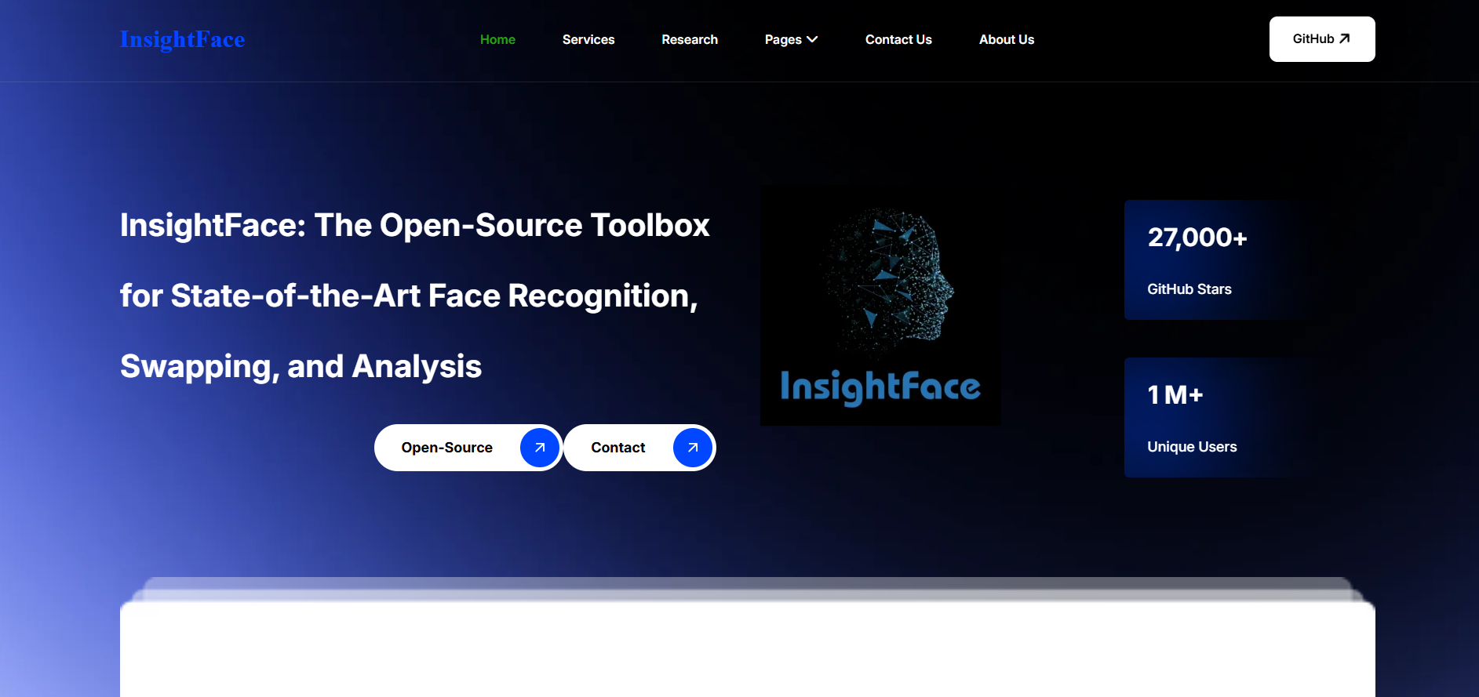Open the Research nav link
This screenshot has width=1479, height=697.
[690, 39]
